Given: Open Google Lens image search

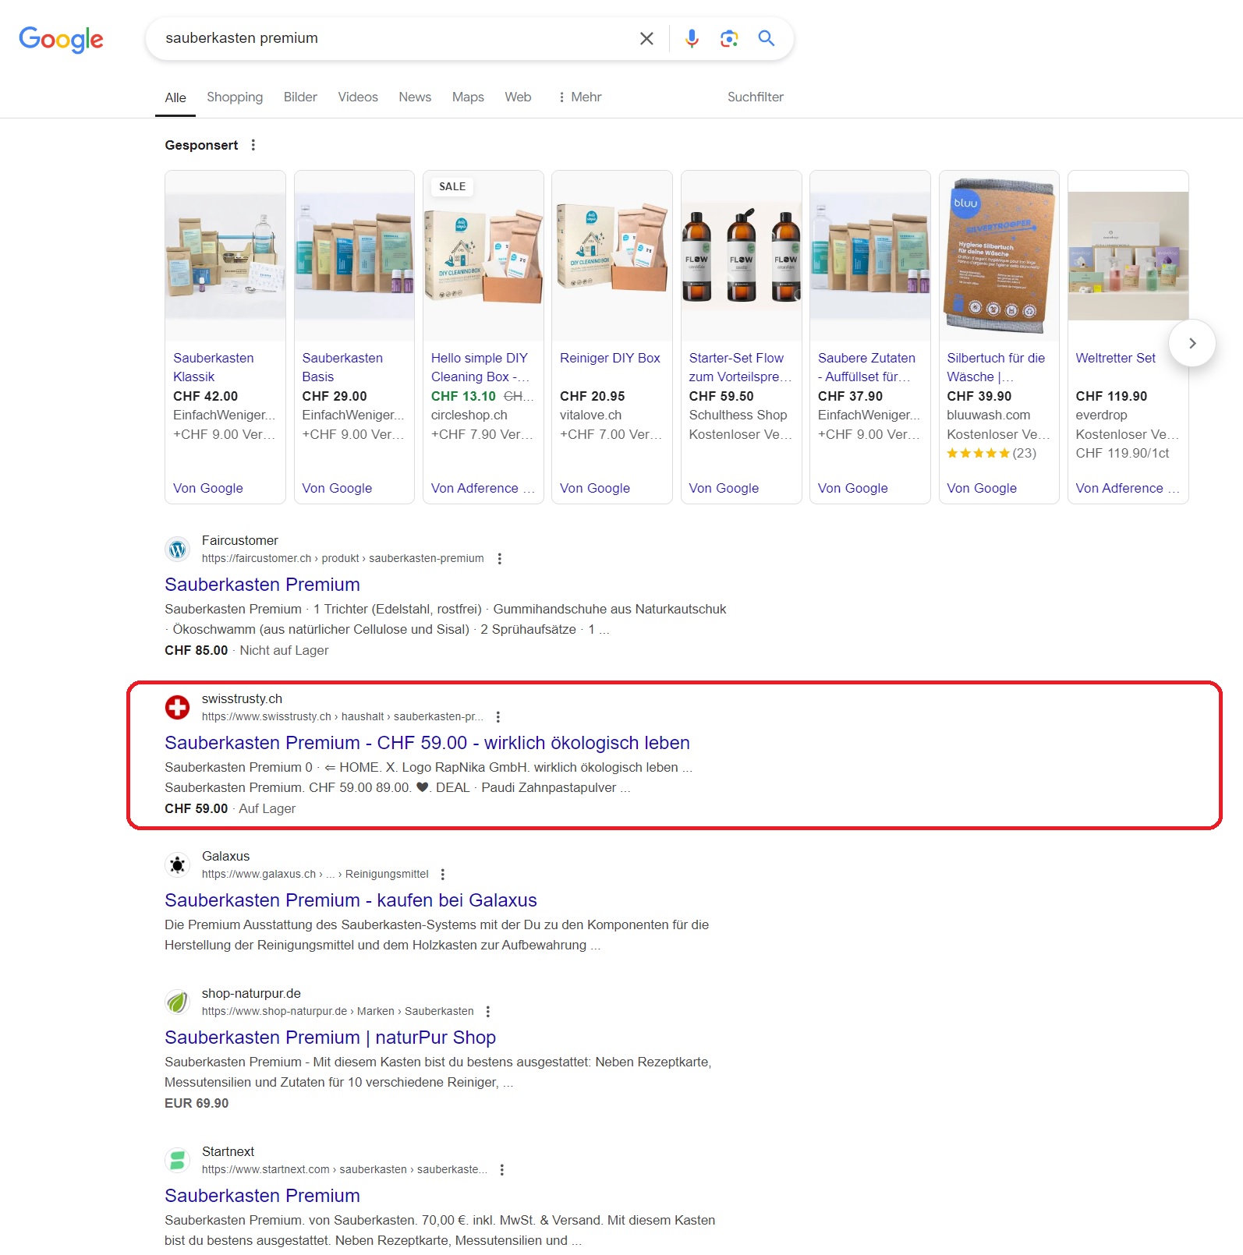Looking at the screenshot, I should pos(729,38).
